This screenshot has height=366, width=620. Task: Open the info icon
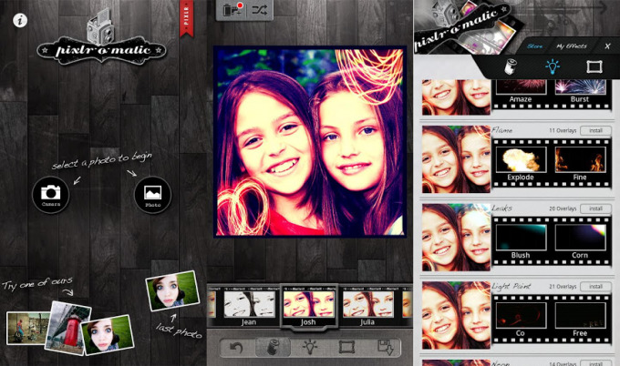point(20,19)
